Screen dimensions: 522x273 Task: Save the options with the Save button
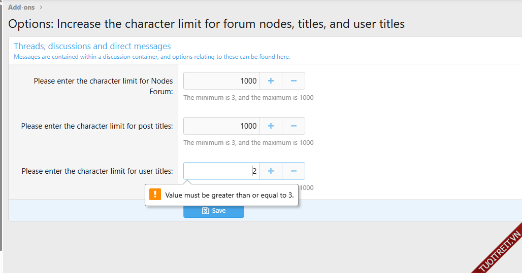pyautogui.click(x=214, y=211)
